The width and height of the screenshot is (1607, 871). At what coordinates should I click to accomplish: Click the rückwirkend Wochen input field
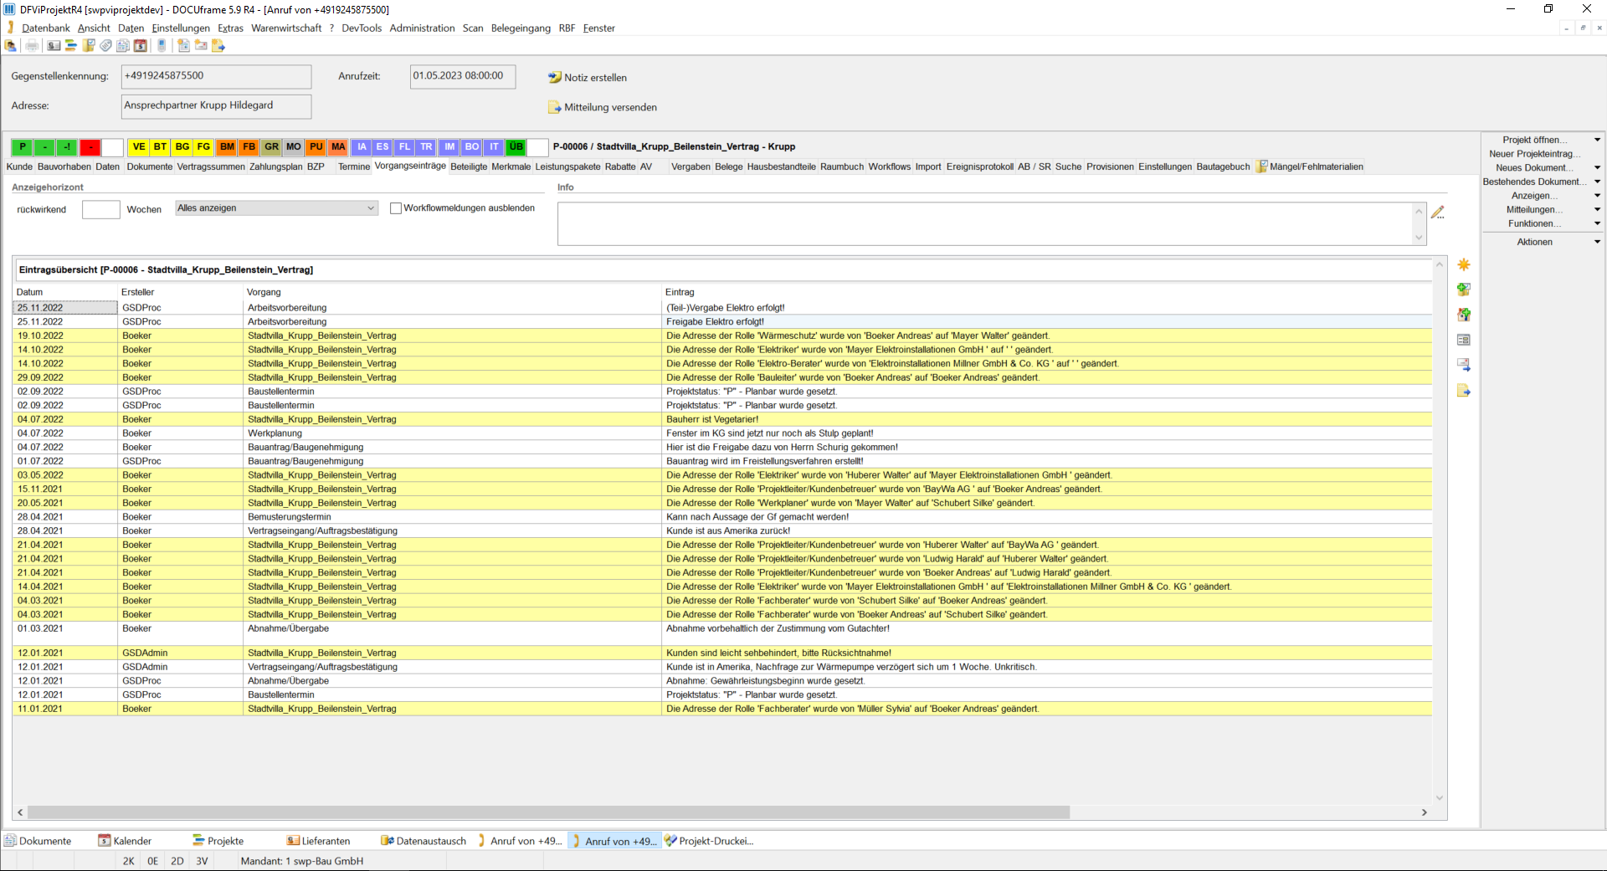101,209
